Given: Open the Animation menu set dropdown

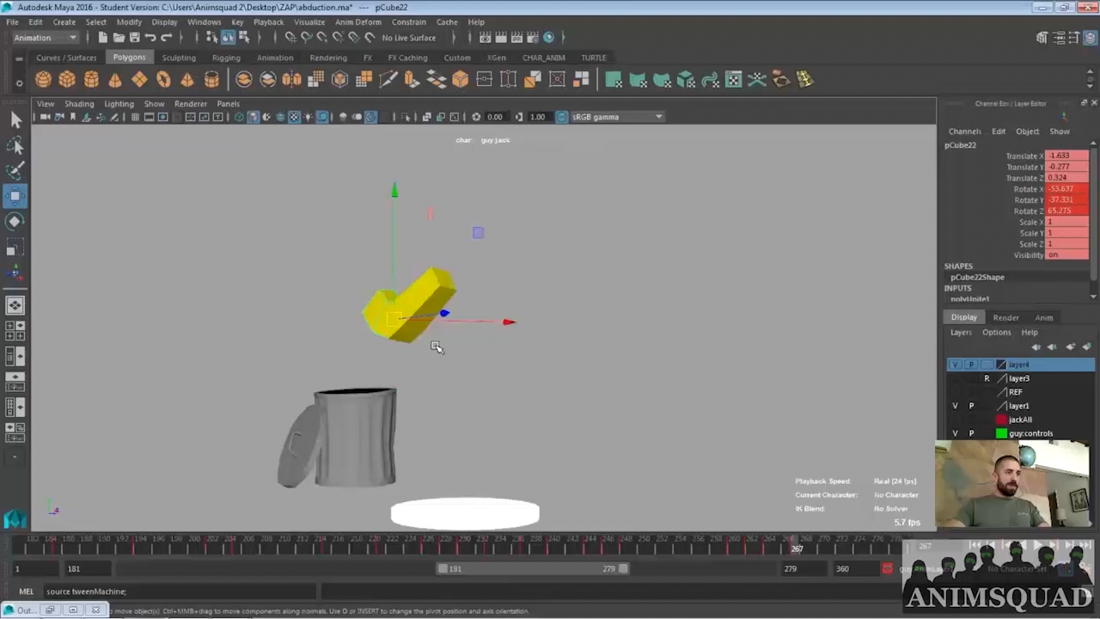Looking at the screenshot, I should (x=45, y=38).
